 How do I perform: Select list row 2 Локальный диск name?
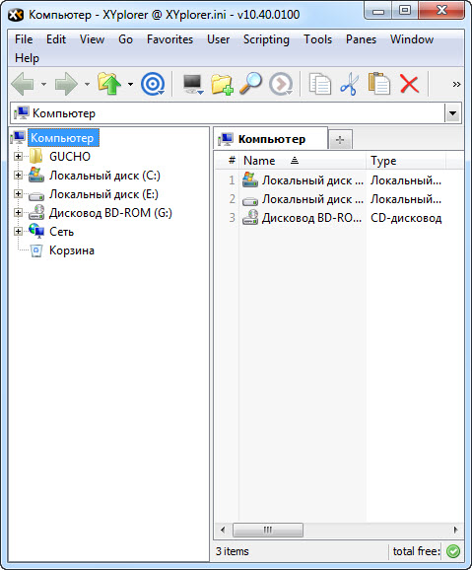(312, 199)
